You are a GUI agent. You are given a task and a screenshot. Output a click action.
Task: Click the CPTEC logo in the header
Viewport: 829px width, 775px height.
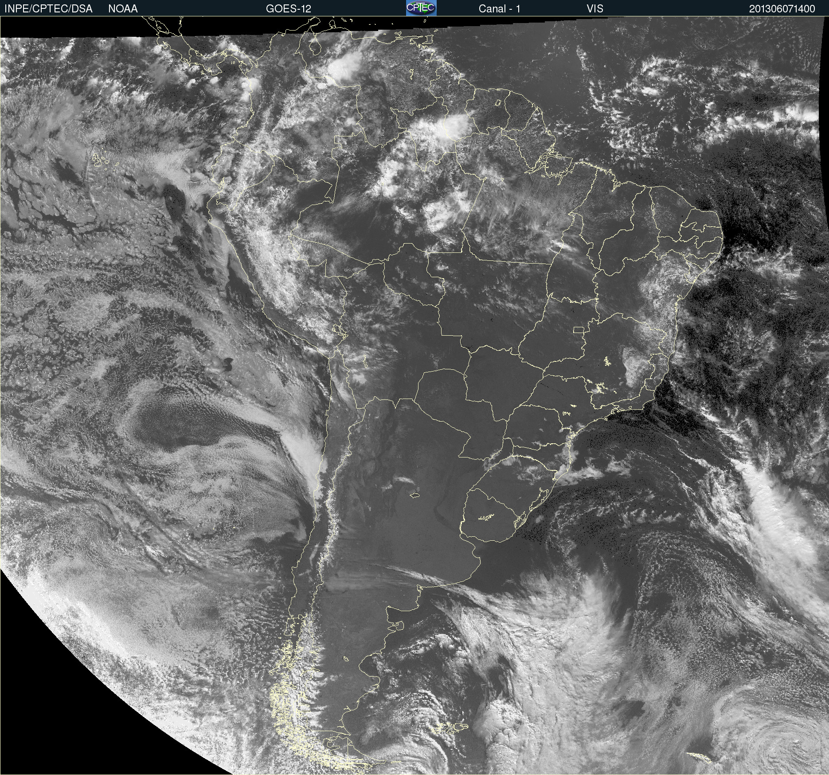[421, 8]
